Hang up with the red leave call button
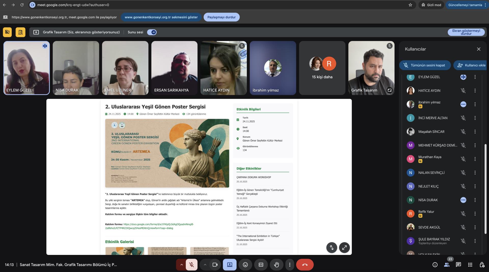The width and height of the screenshot is (489, 272). [305, 265]
